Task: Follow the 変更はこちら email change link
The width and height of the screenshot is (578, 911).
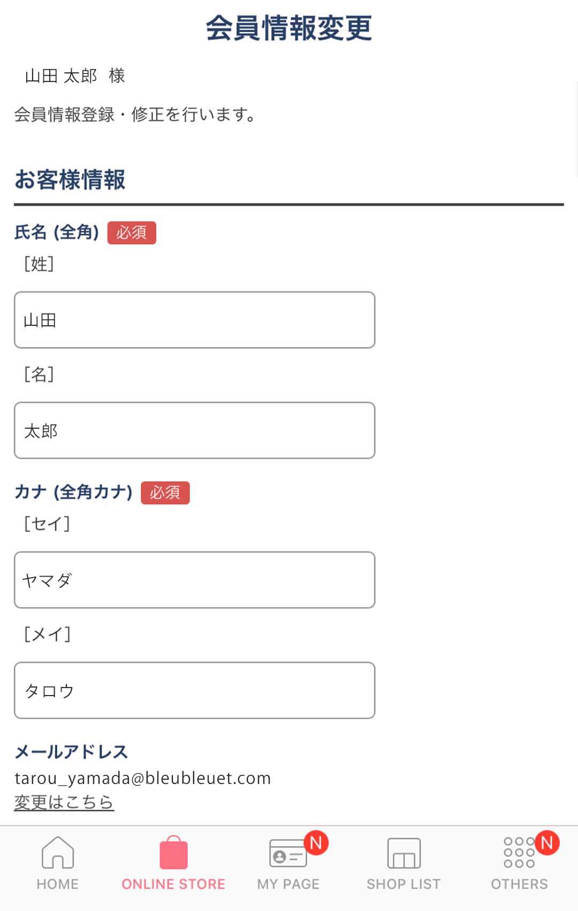Action: point(64,802)
